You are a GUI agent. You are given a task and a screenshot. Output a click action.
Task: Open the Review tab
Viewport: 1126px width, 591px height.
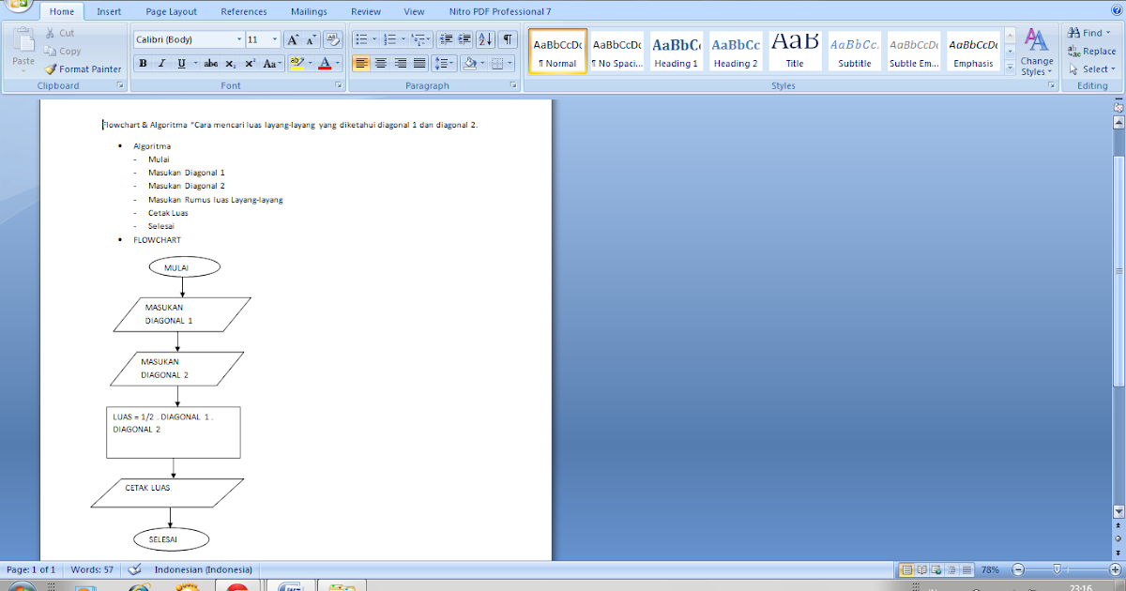pos(366,11)
